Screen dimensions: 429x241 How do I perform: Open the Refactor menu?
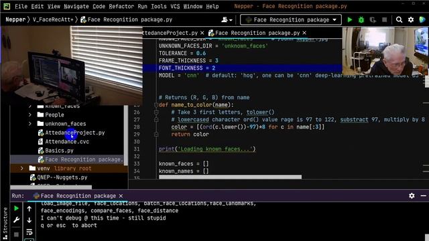(121, 6)
